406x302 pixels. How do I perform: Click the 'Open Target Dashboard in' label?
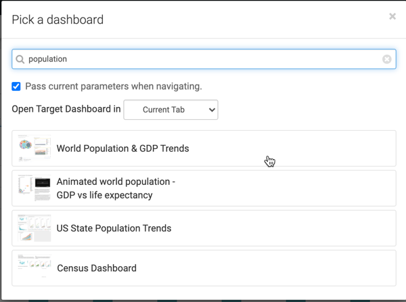(66, 110)
